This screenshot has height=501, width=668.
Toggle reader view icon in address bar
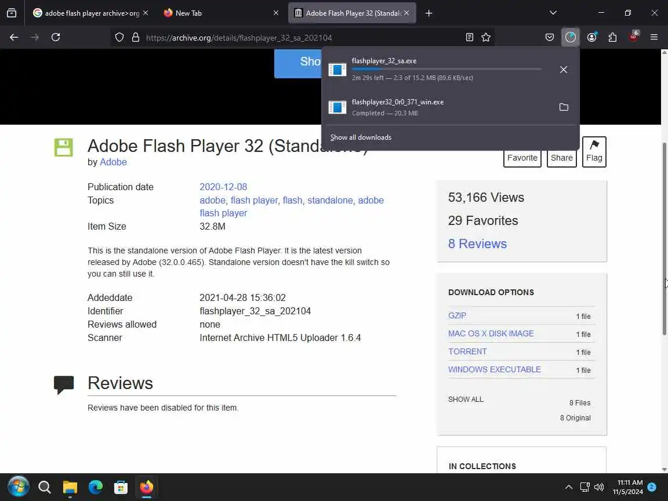[x=470, y=38]
